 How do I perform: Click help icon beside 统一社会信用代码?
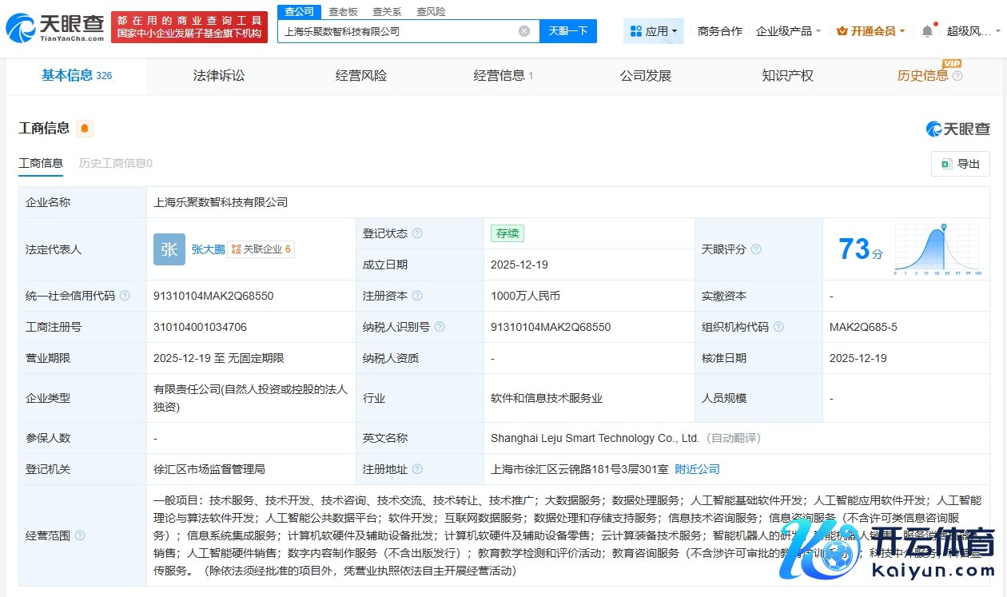pyautogui.click(x=125, y=296)
